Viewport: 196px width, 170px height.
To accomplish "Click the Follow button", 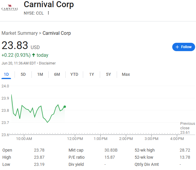I will [184, 47].
